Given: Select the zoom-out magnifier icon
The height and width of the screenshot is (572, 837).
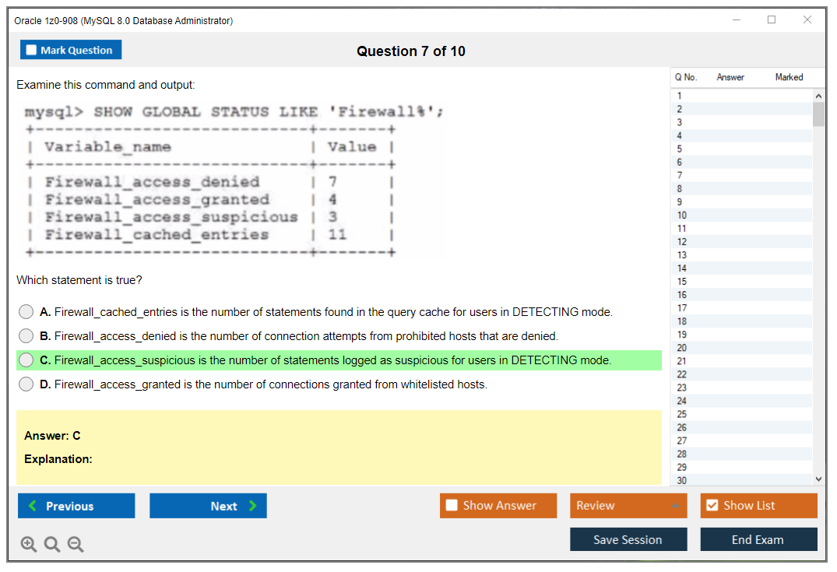Looking at the screenshot, I should (x=75, y=544).
